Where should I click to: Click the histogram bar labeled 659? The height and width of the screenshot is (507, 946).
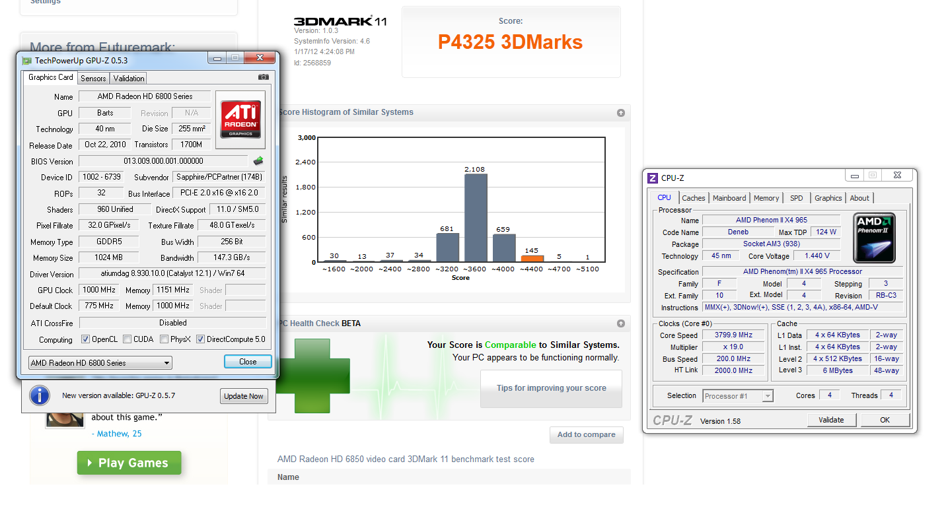(504, 248)
